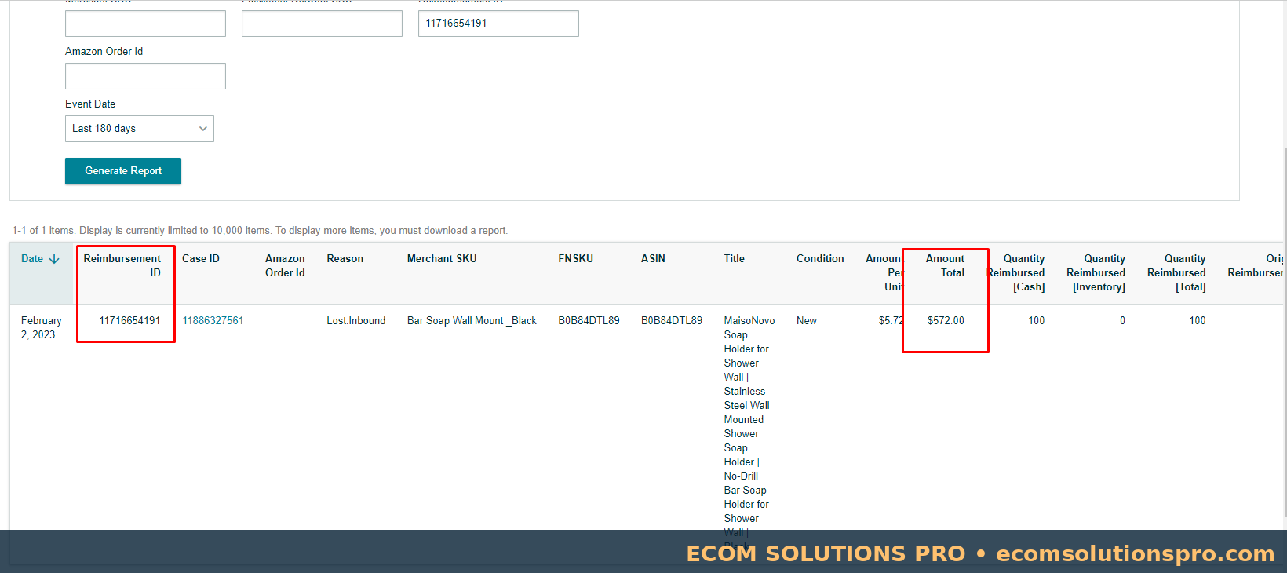Image resolution: width=1287 pixels, height=573 pixels.
Task: Click the ASIN column header
Action: tap(653, 258)
